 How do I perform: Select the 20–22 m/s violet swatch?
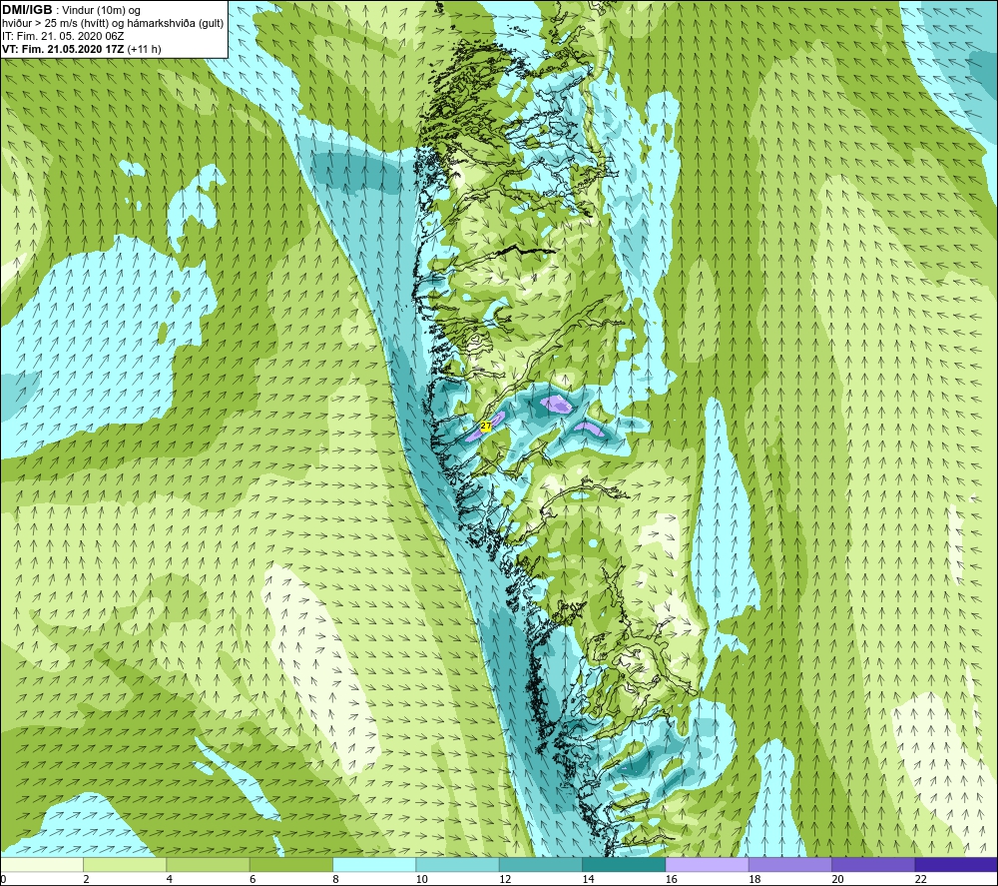click(x=873, y=864)
